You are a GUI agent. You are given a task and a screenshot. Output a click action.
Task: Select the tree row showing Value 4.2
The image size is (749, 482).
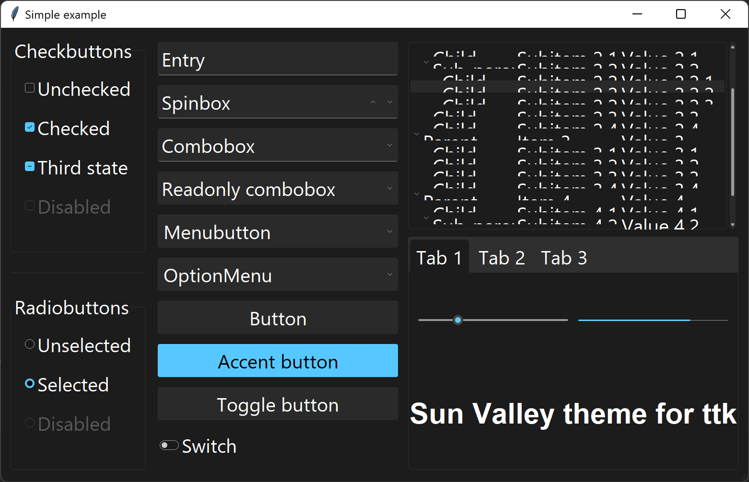pyautogui.click(x=567, y=223)
